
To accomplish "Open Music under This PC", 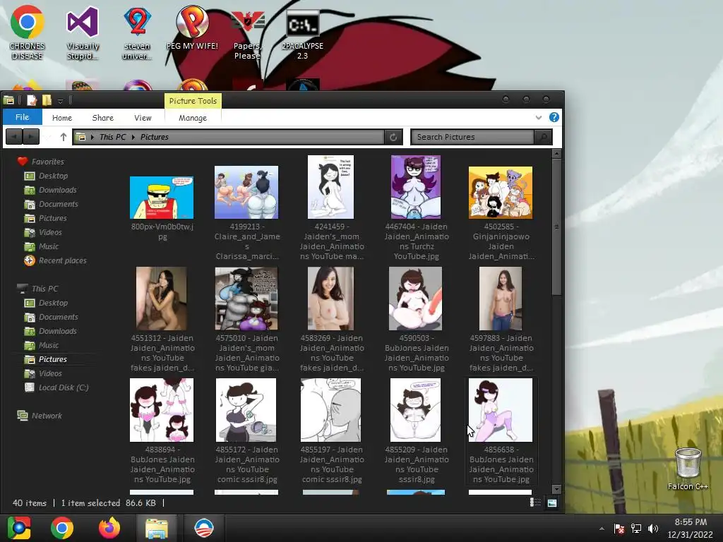I will pos(49,345).
